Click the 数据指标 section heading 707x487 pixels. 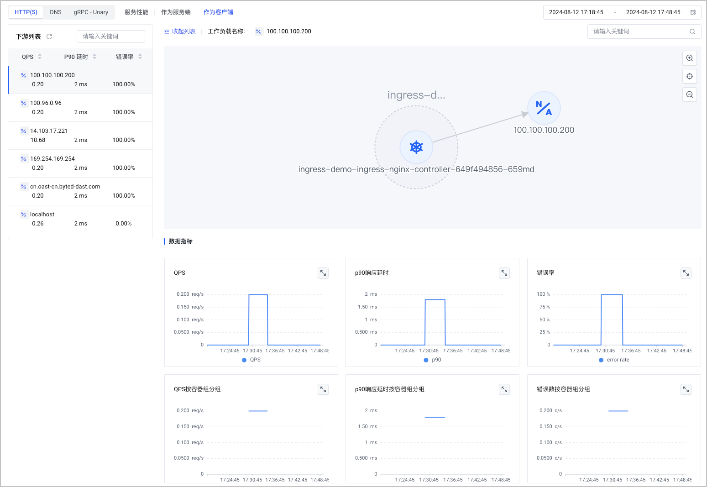click(x=181, y=241)
